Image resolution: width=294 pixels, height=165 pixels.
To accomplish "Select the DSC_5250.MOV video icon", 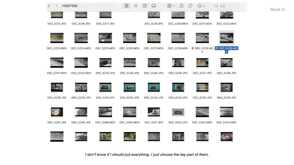I will [x=129, y=112].
